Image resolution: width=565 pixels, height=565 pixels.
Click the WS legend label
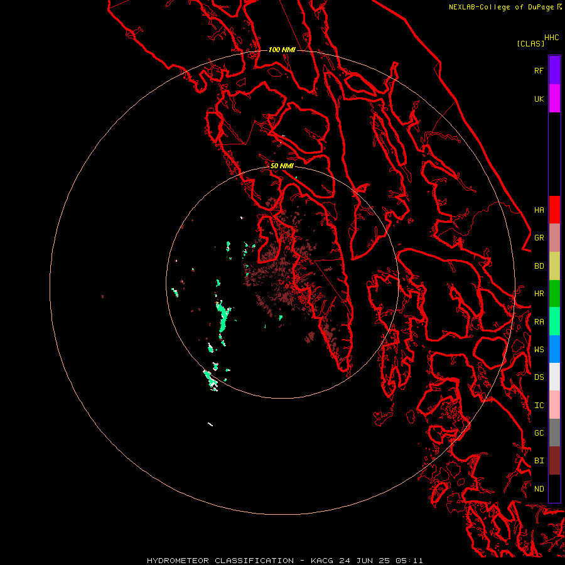(539, 349)
